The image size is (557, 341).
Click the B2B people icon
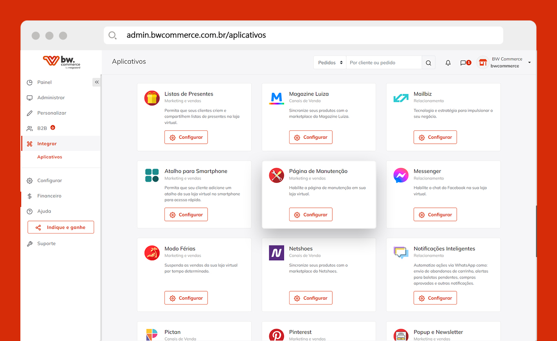29,128
